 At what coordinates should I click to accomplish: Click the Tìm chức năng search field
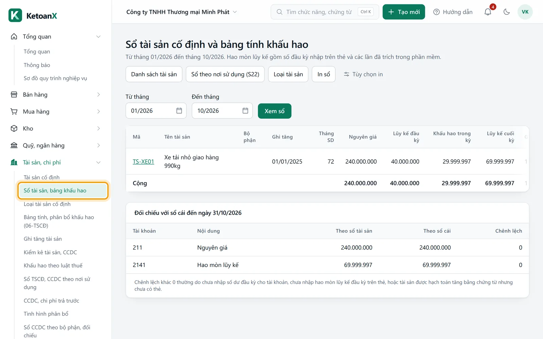[x=325, y=12]
